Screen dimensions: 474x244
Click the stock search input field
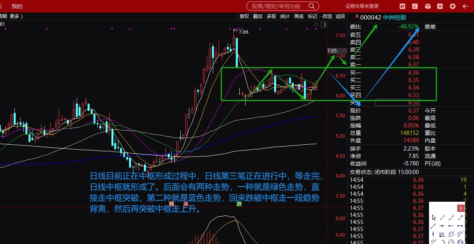pos(282,6)
